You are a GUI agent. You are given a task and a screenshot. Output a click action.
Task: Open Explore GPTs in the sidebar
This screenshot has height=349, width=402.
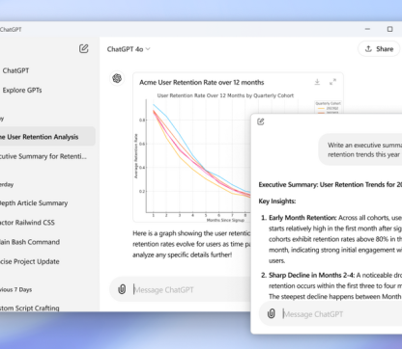[22, 90]
